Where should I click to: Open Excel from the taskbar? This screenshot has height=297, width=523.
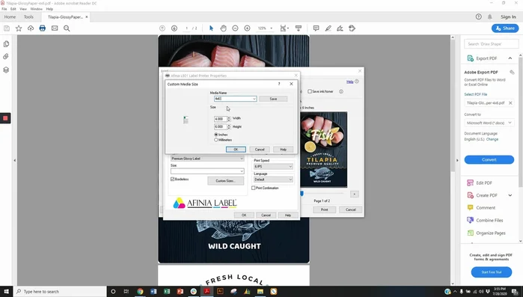click(x=167, y=291)
